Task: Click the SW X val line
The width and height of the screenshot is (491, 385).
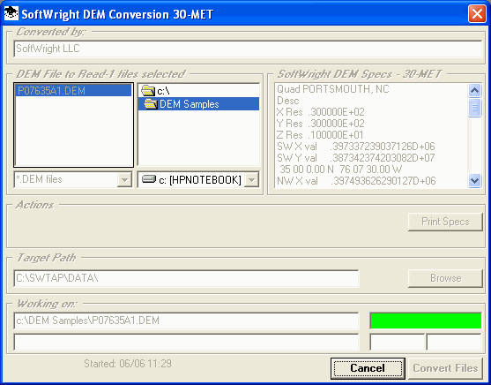Action: (x=356, y=147)
